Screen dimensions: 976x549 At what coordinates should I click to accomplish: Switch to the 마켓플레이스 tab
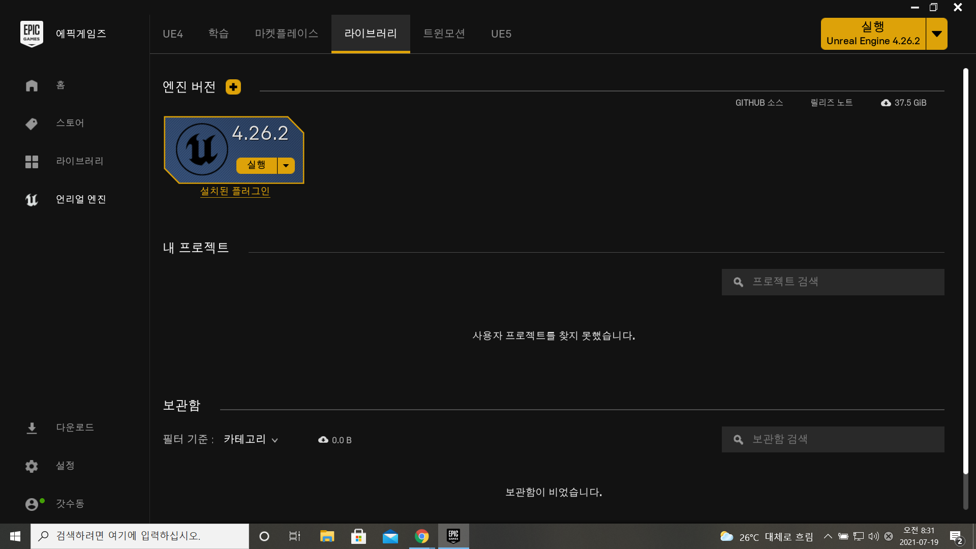(287, 34)
